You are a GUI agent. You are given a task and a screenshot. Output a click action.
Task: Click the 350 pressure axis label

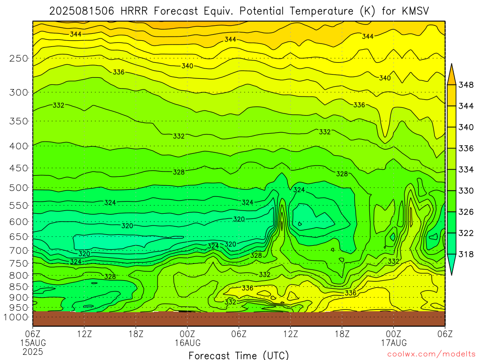[19, 121]
